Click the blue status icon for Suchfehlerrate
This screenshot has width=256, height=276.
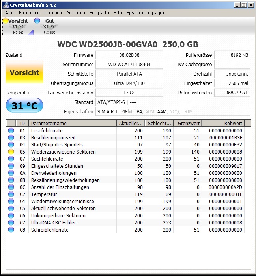pos(11,159)
